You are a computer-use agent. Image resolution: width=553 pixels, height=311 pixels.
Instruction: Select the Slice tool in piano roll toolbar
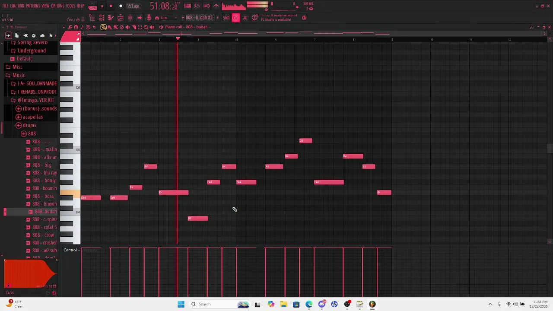(x=133, y=27)
